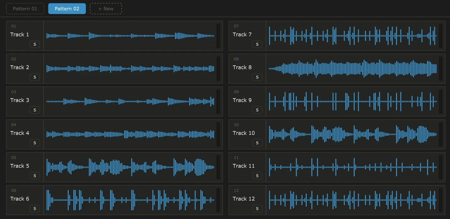Toggle the S button on Track 10
450x219 pixels.
point(257,143)
